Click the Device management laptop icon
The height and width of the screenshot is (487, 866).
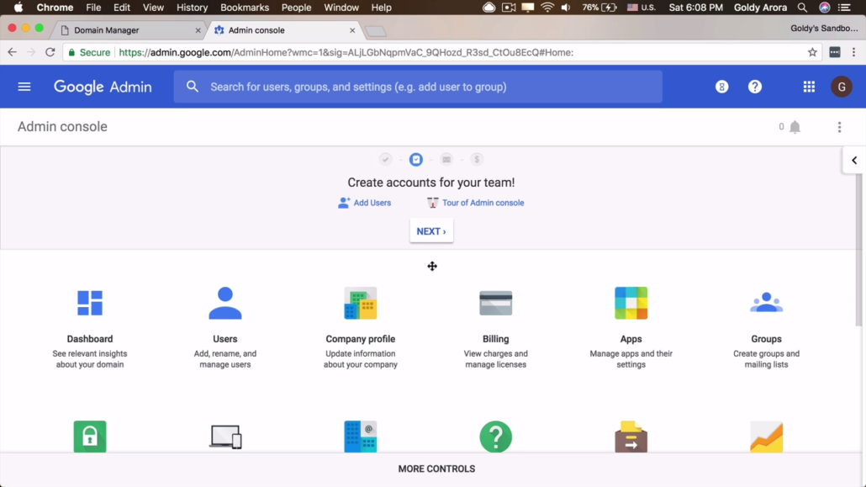[x=225, y=437]
